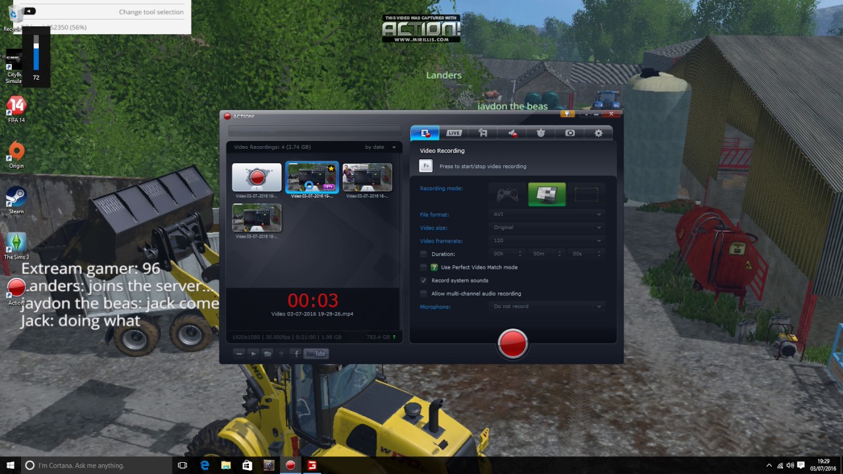Open the File format AVI dropdown
Viewport: 843px width, 474px height.
click(547, 215)
